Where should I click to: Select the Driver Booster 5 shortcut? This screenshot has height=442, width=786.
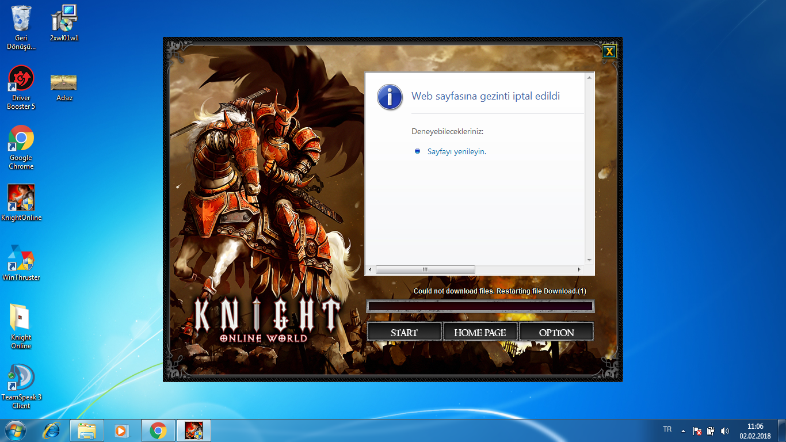pyautogui.click(x=21, y=87)
